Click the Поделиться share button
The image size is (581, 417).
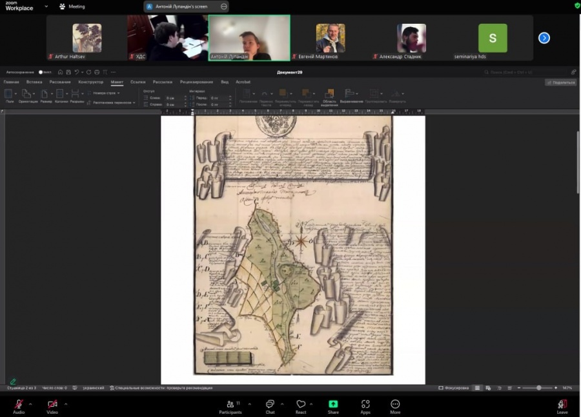561,82
